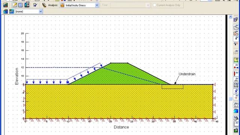Viewport: 240px width, 135px height.
Task: Toggle view of crossed mesh elements icon
Action: pyautogui.click(x=236, y=85)
